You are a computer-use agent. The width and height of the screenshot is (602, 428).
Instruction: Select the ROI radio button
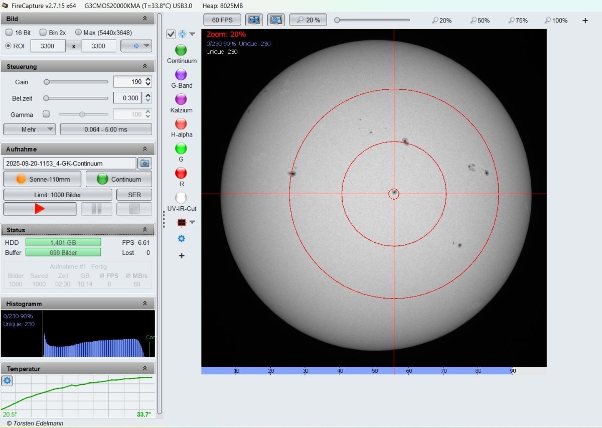(x=9, y=46)
